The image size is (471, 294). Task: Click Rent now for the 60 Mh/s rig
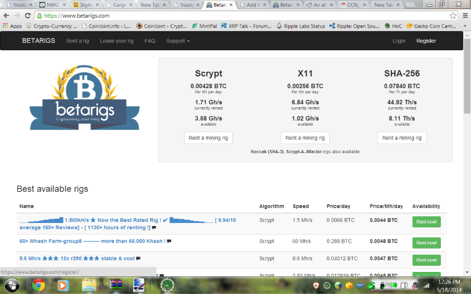tap(426, 243)
